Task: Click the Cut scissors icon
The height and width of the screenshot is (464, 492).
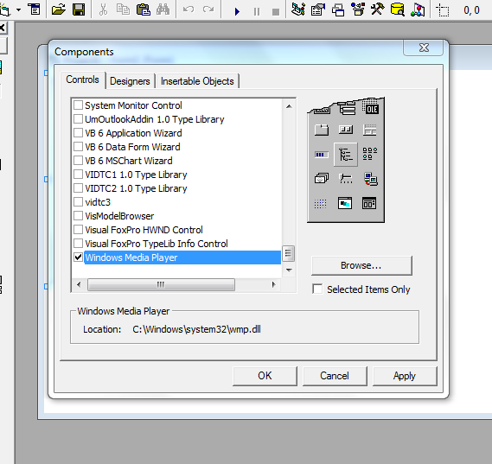Action: pos(103,10)
